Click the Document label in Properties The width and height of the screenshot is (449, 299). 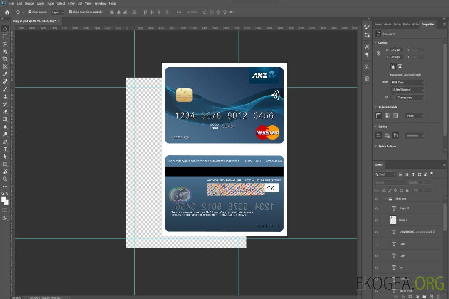(x=388, y=34)
